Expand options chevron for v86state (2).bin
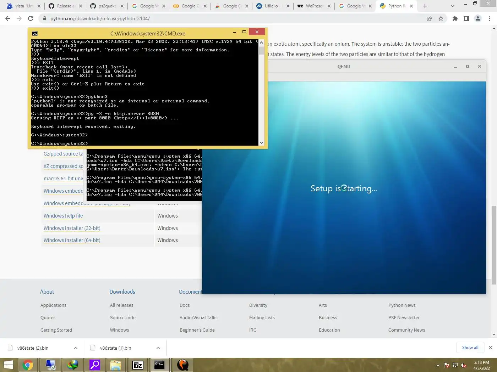The width and height of the screenshot is (497, 372). click(x=76, y=348)
